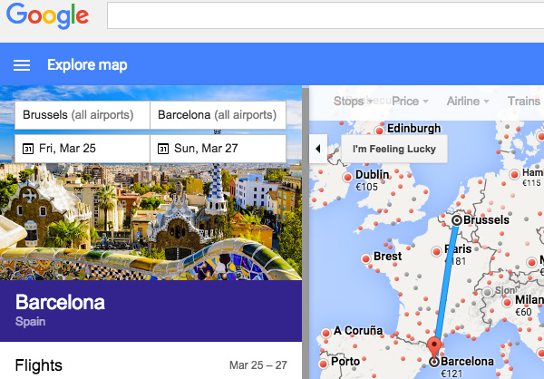The width and height of the screenshot is (544, 379).
Task: Open the Sun, Mar 27 return date picker
Action: (x=218, y=149)
